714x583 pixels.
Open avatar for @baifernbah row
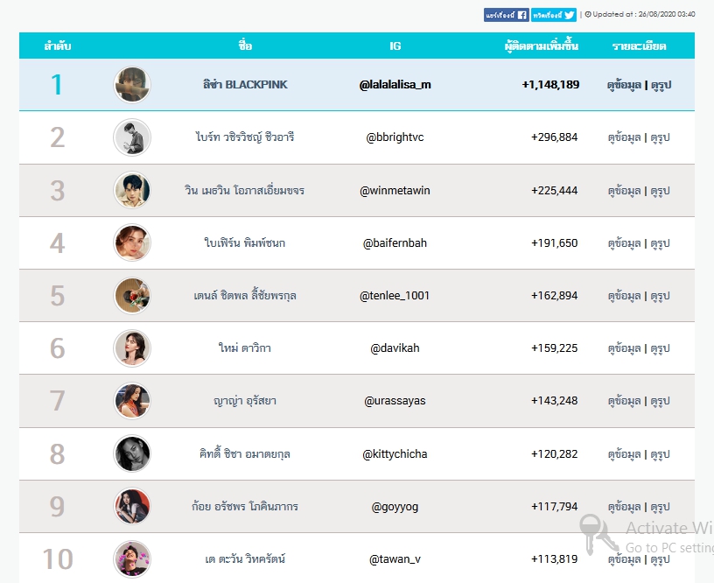(x=132, y=242)
